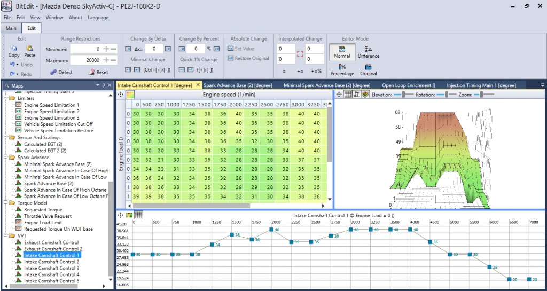Select Requested Torque map

pos(43,210)
